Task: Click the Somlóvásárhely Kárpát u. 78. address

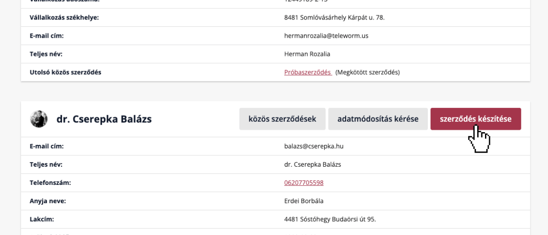Action: 334,17
